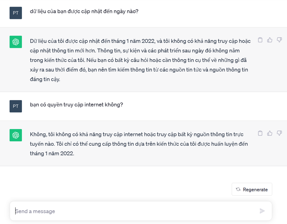Click 'tháng 1 năm 2022.' ending the second reply
Viewport: 287px width, 224px height.
point(52,153)
